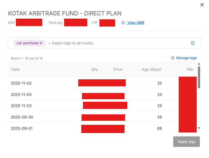
Task: Open the View XIRR link
Action: tap(136, 23)
